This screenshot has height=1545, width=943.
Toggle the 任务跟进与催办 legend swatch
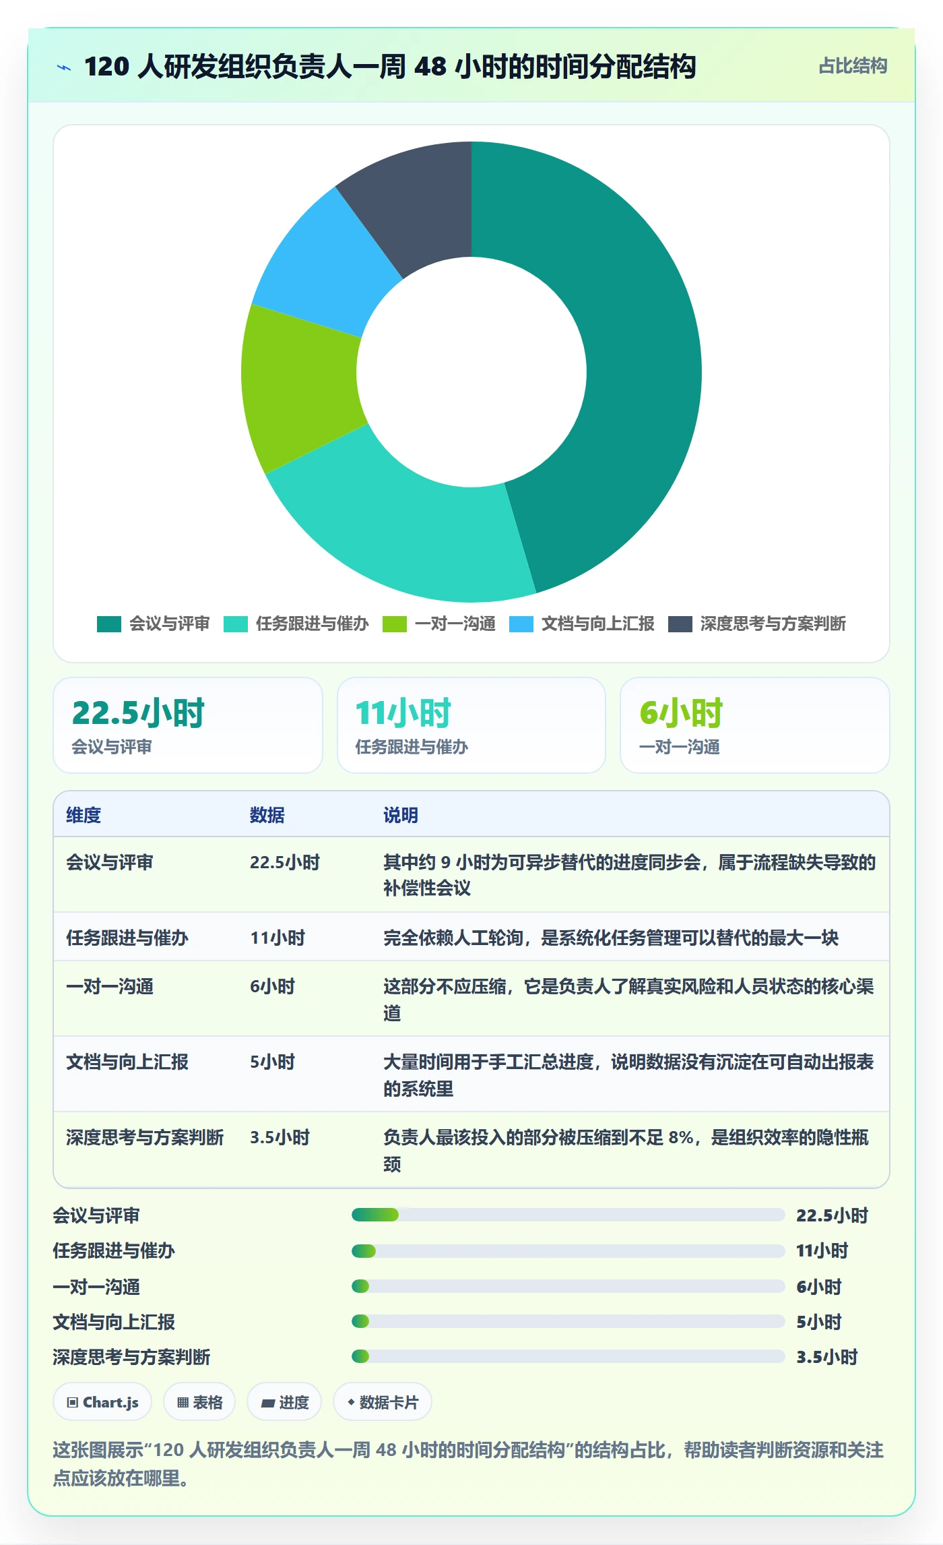click(x=236, y=624)
